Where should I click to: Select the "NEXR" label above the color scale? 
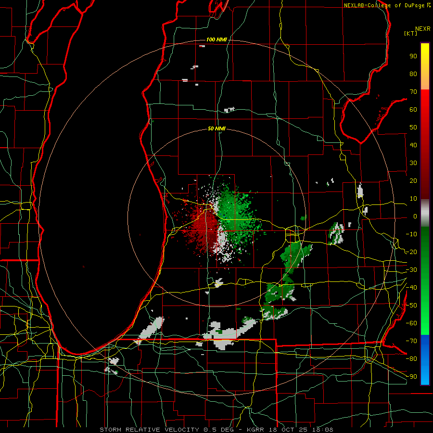pyautogui.click(x=423, y=29)
